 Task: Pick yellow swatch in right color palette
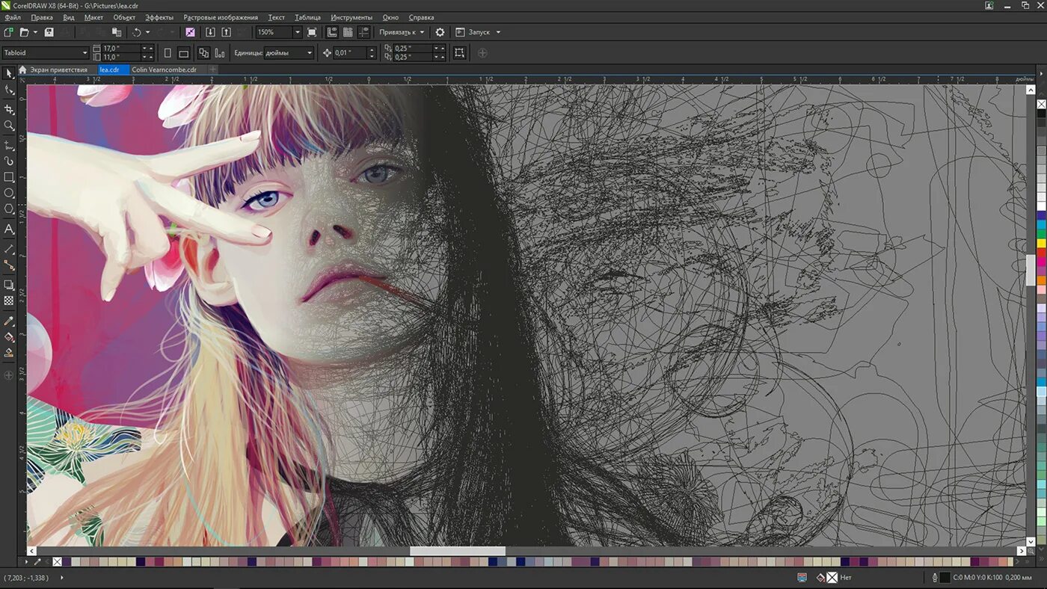pyautogui.click(x=1041, y=243)
